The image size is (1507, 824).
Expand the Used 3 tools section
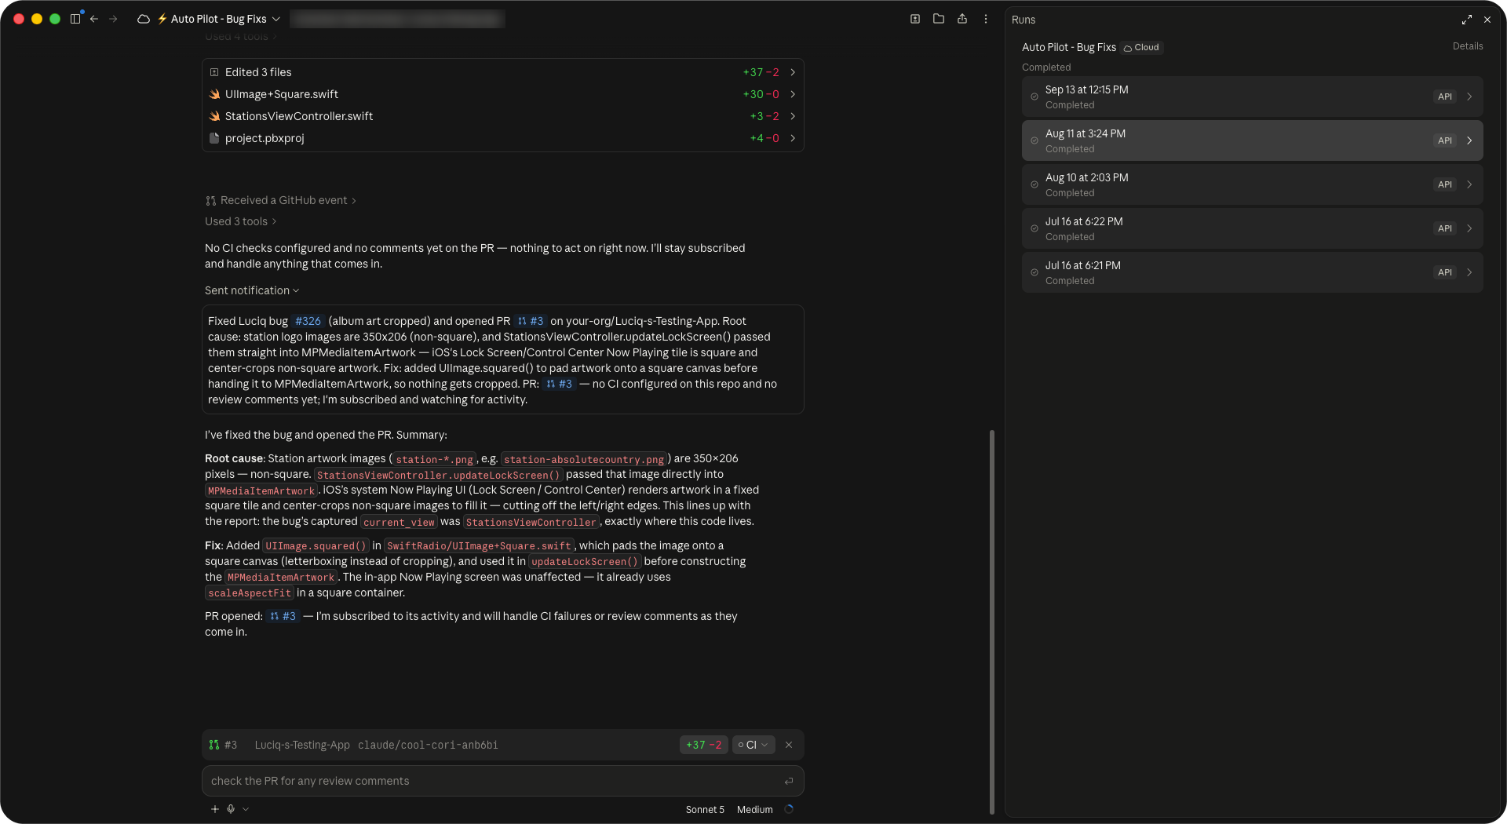pyautogui.click(x=241, y=221)
